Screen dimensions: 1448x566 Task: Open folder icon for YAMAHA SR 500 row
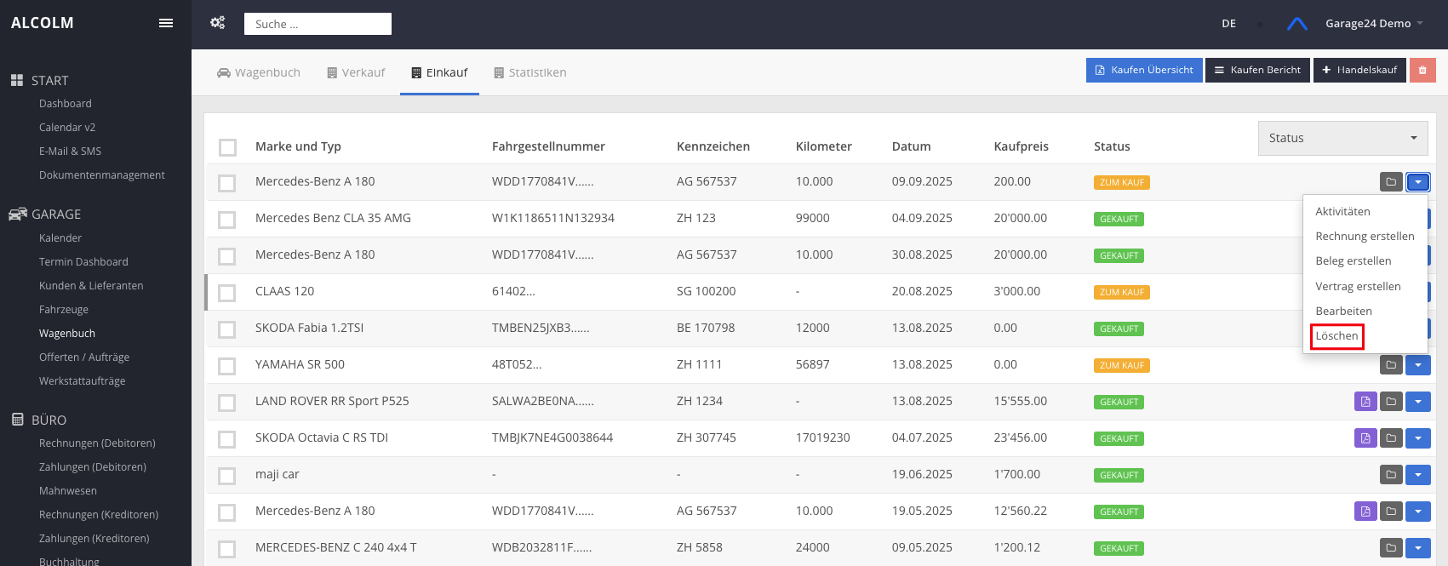(x=1390, y=365)
